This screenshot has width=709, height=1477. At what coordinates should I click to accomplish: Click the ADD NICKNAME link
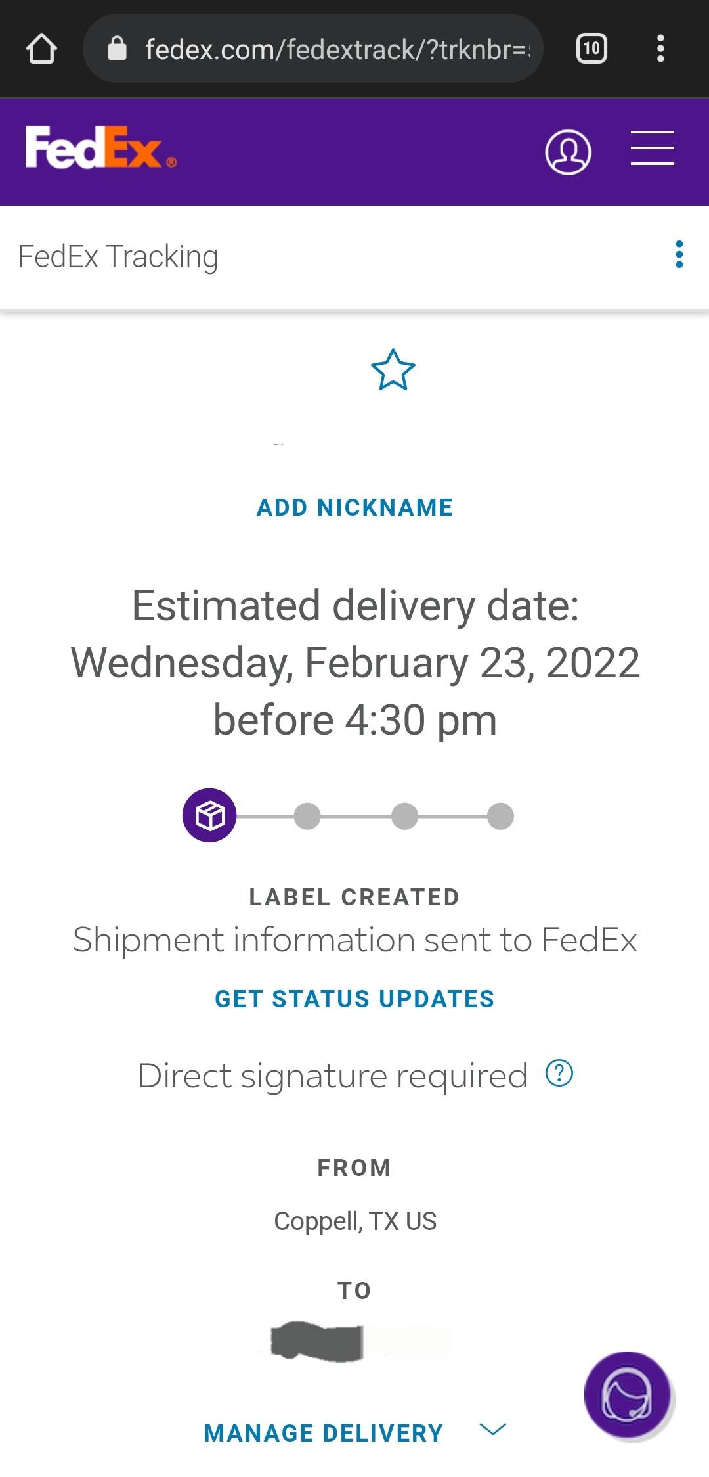click(354, 507)
